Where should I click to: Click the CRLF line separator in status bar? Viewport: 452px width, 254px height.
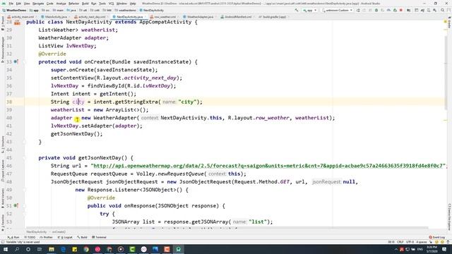(400, 242)
